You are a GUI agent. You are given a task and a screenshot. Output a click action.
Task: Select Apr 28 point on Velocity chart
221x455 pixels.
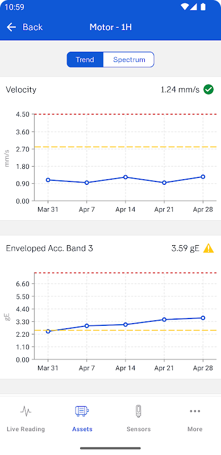tap(203, 177)
